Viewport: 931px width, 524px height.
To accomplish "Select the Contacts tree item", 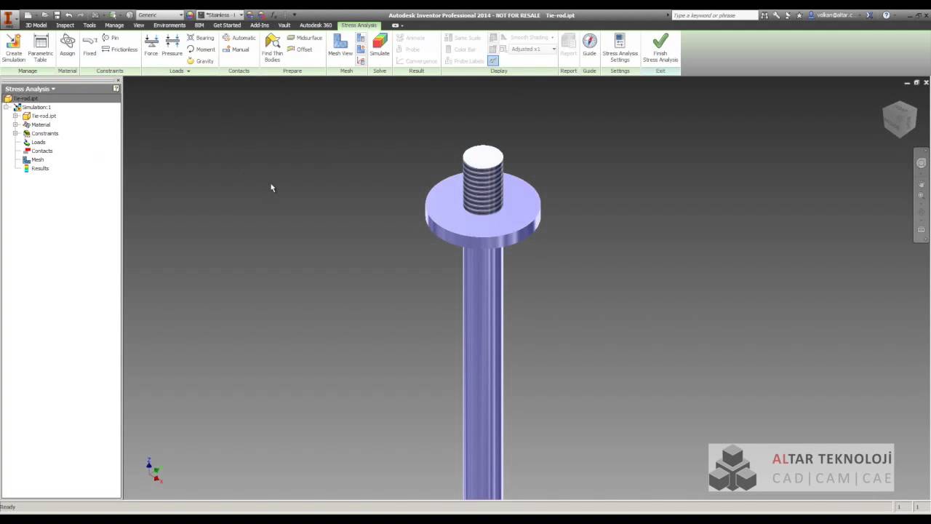I will point(41,151).
